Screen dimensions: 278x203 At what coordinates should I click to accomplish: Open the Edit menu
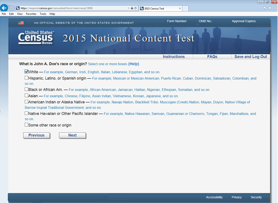11,14
